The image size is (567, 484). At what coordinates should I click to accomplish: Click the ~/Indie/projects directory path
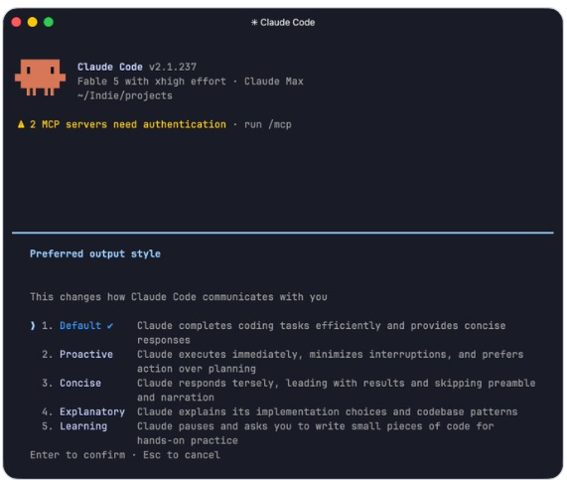(x=125, y=95)
